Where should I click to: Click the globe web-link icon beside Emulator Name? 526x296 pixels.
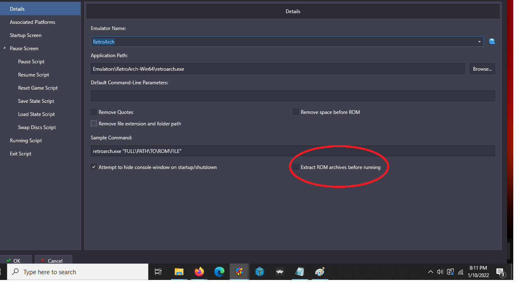pos(491,42)
